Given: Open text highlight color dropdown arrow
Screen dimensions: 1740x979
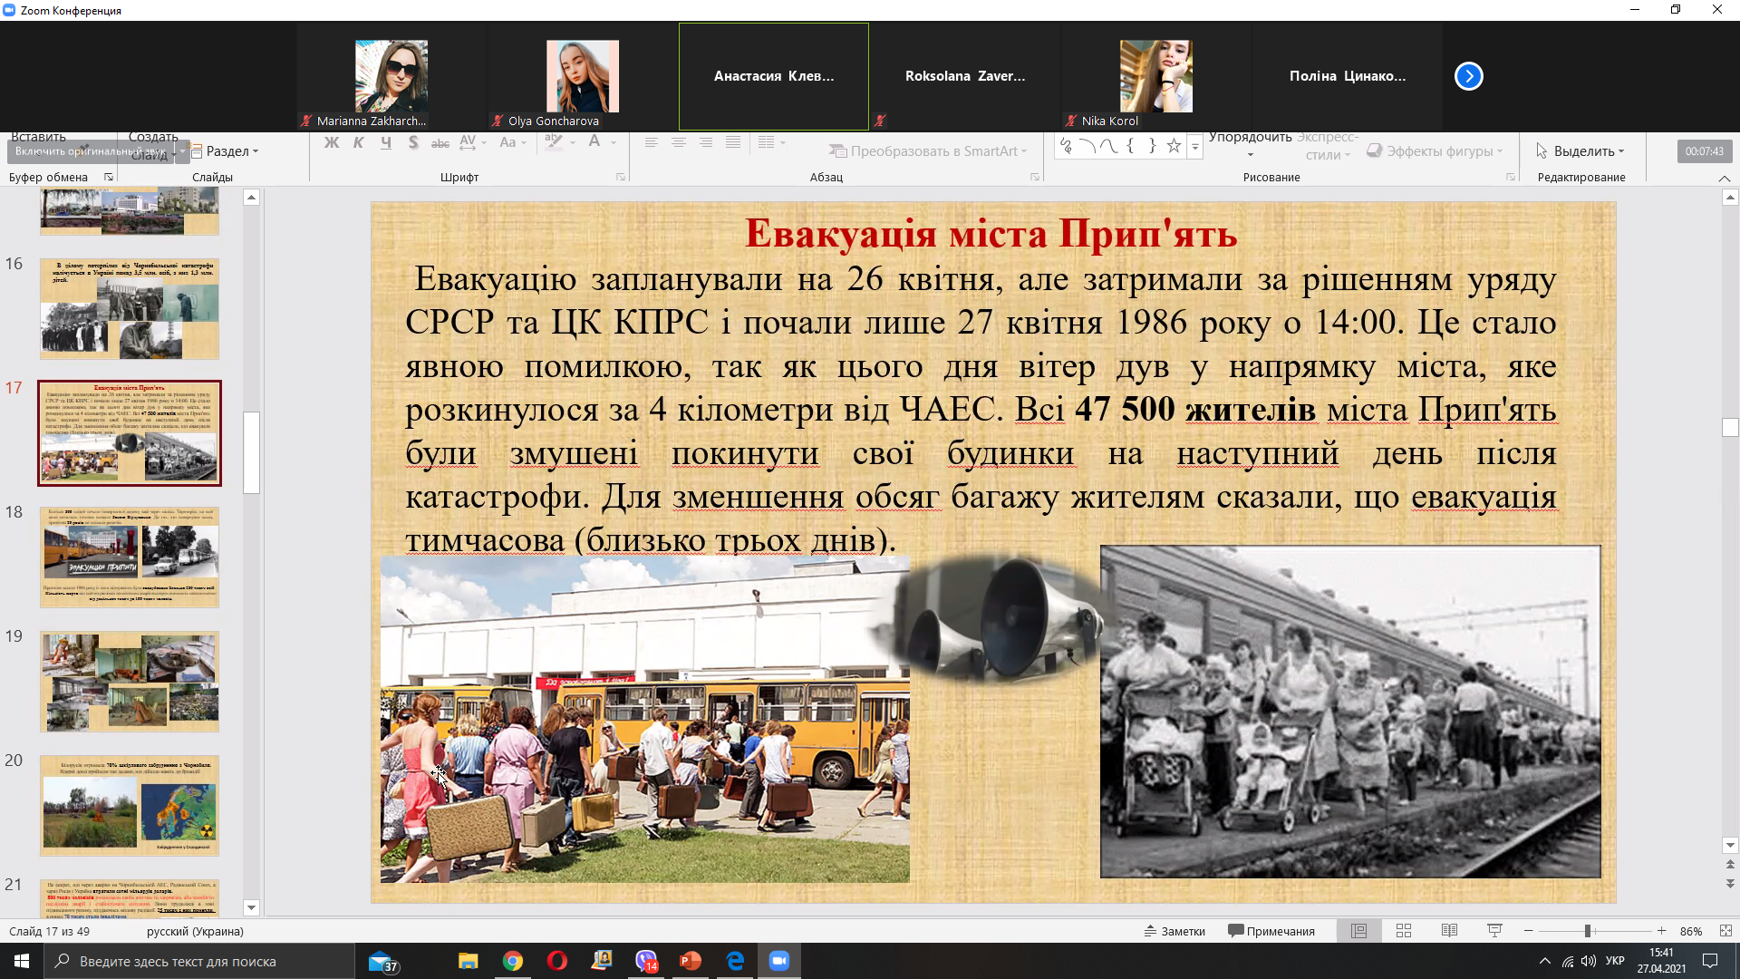Looking at the screenshot, I should click(x=574, y=143).
